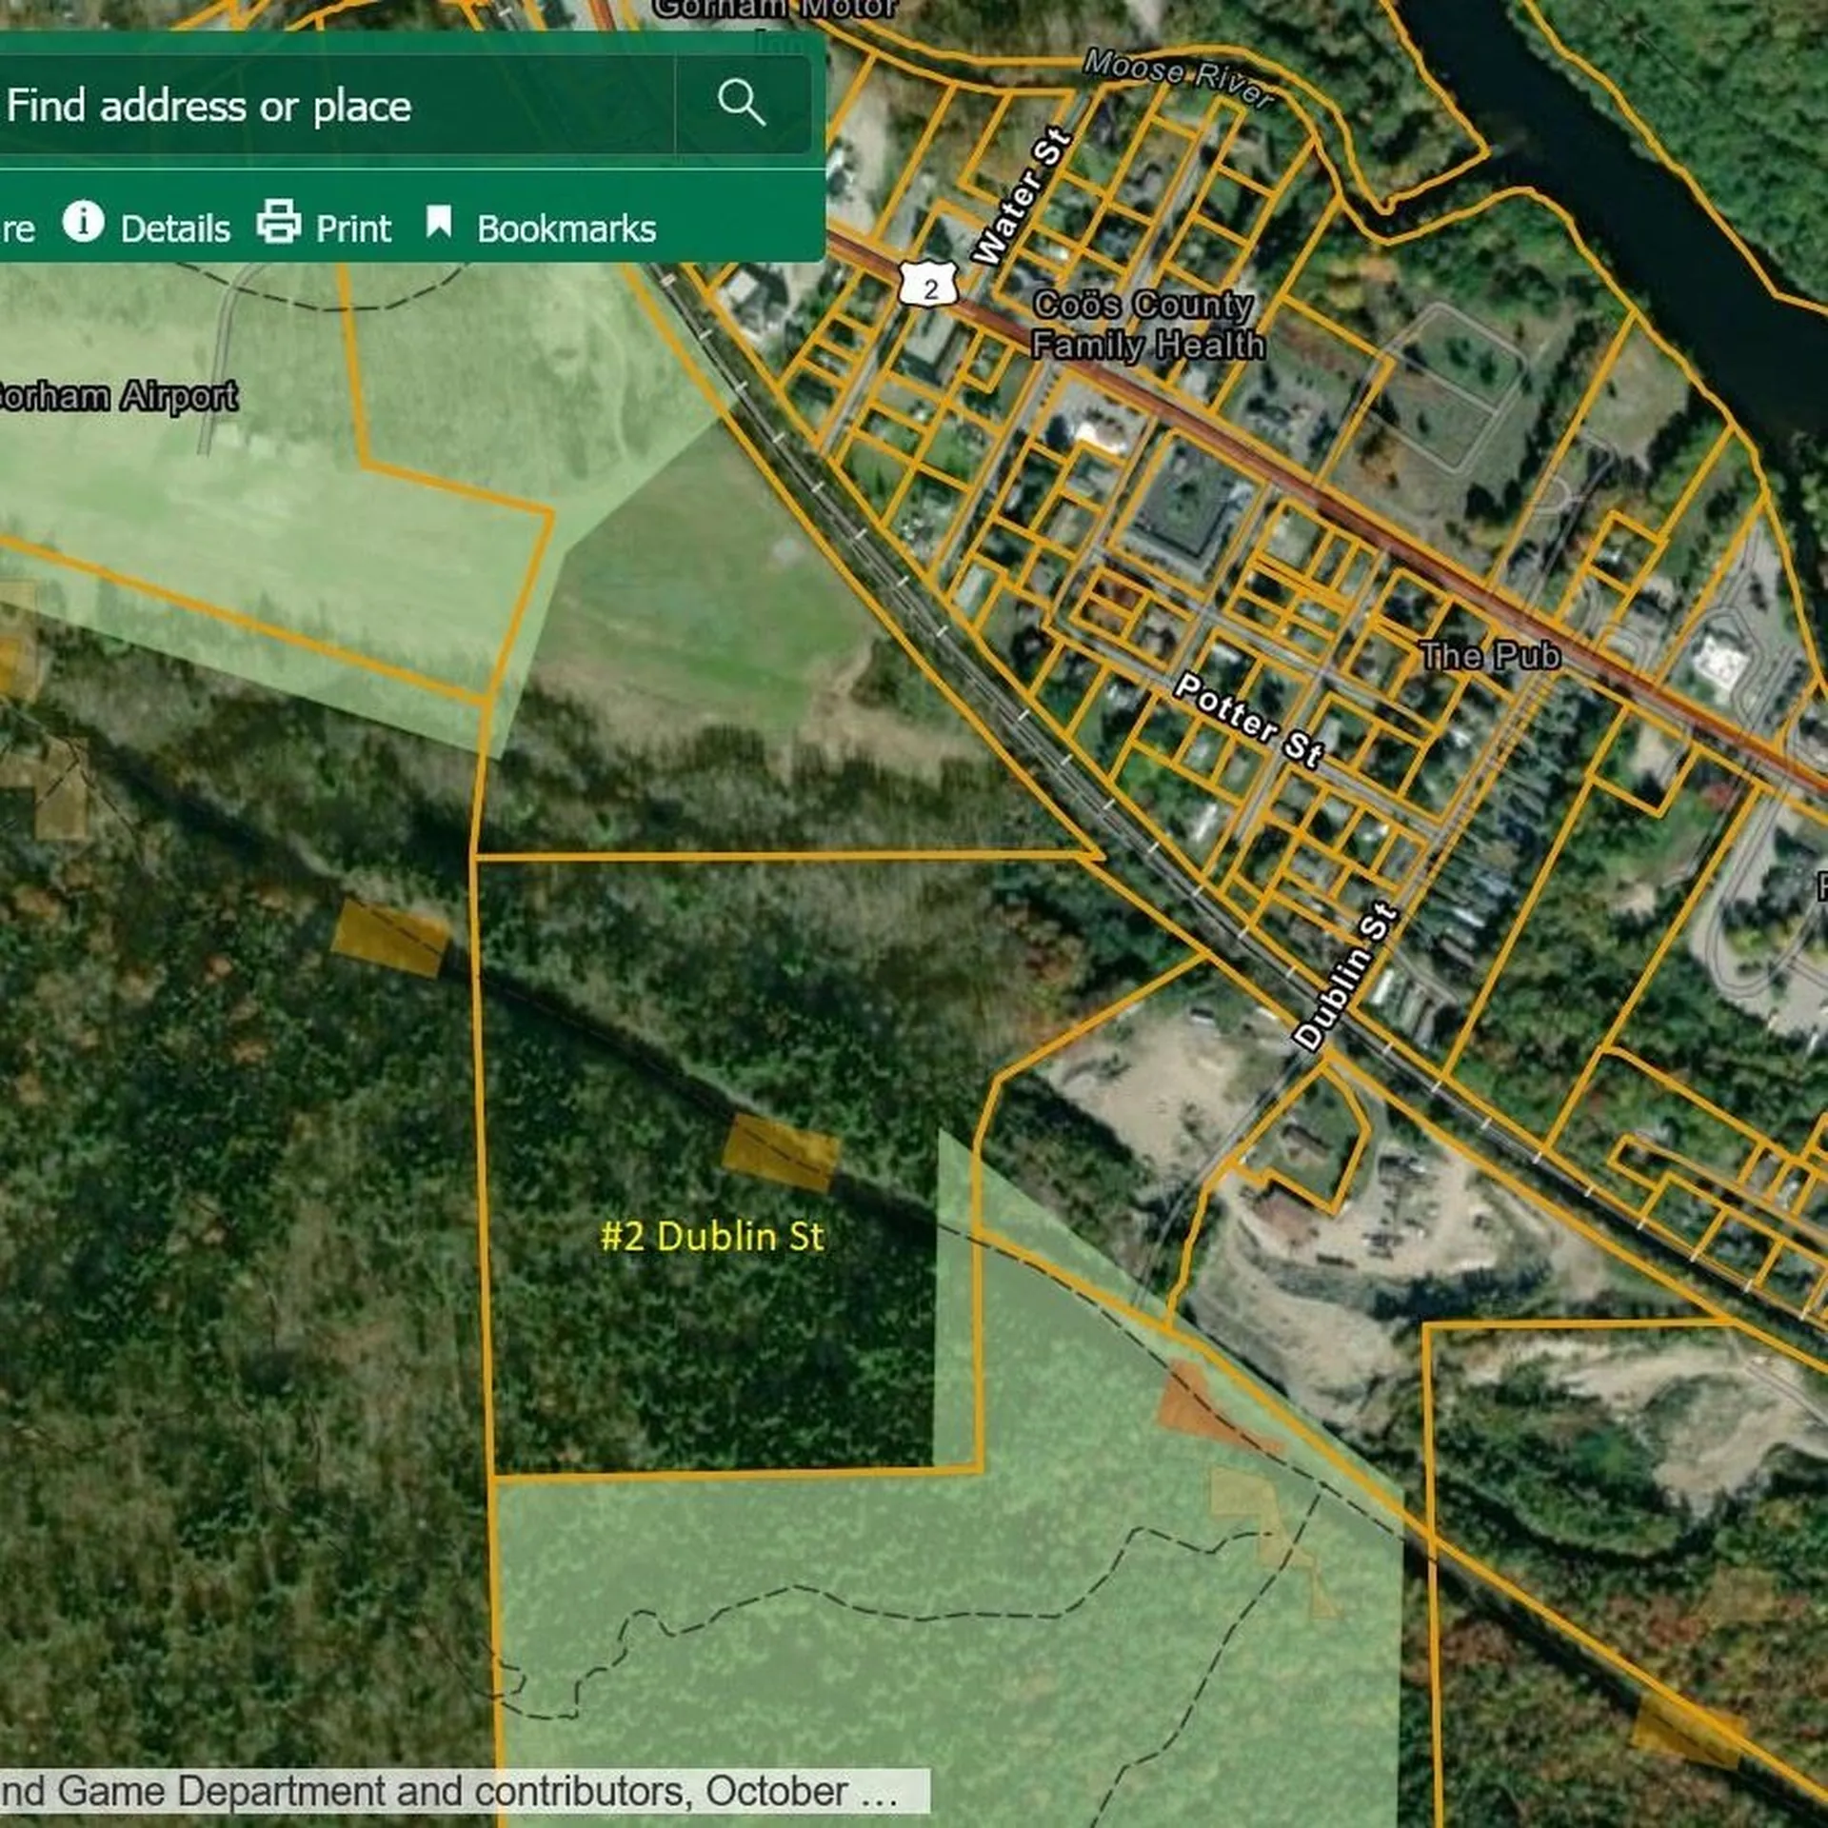Select the Print text label

[x=353, y=228]
